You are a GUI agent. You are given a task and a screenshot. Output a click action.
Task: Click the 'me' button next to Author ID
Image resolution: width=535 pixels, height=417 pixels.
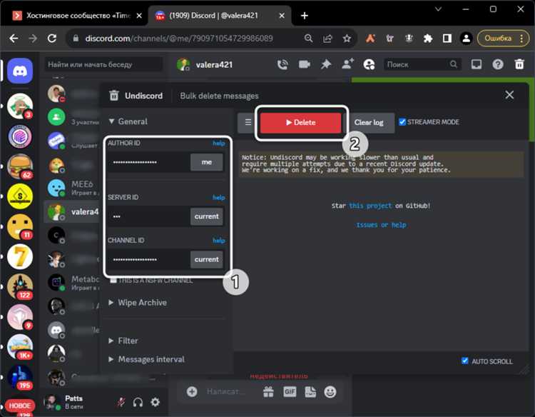pyautogui.click(x=206, y=162)
